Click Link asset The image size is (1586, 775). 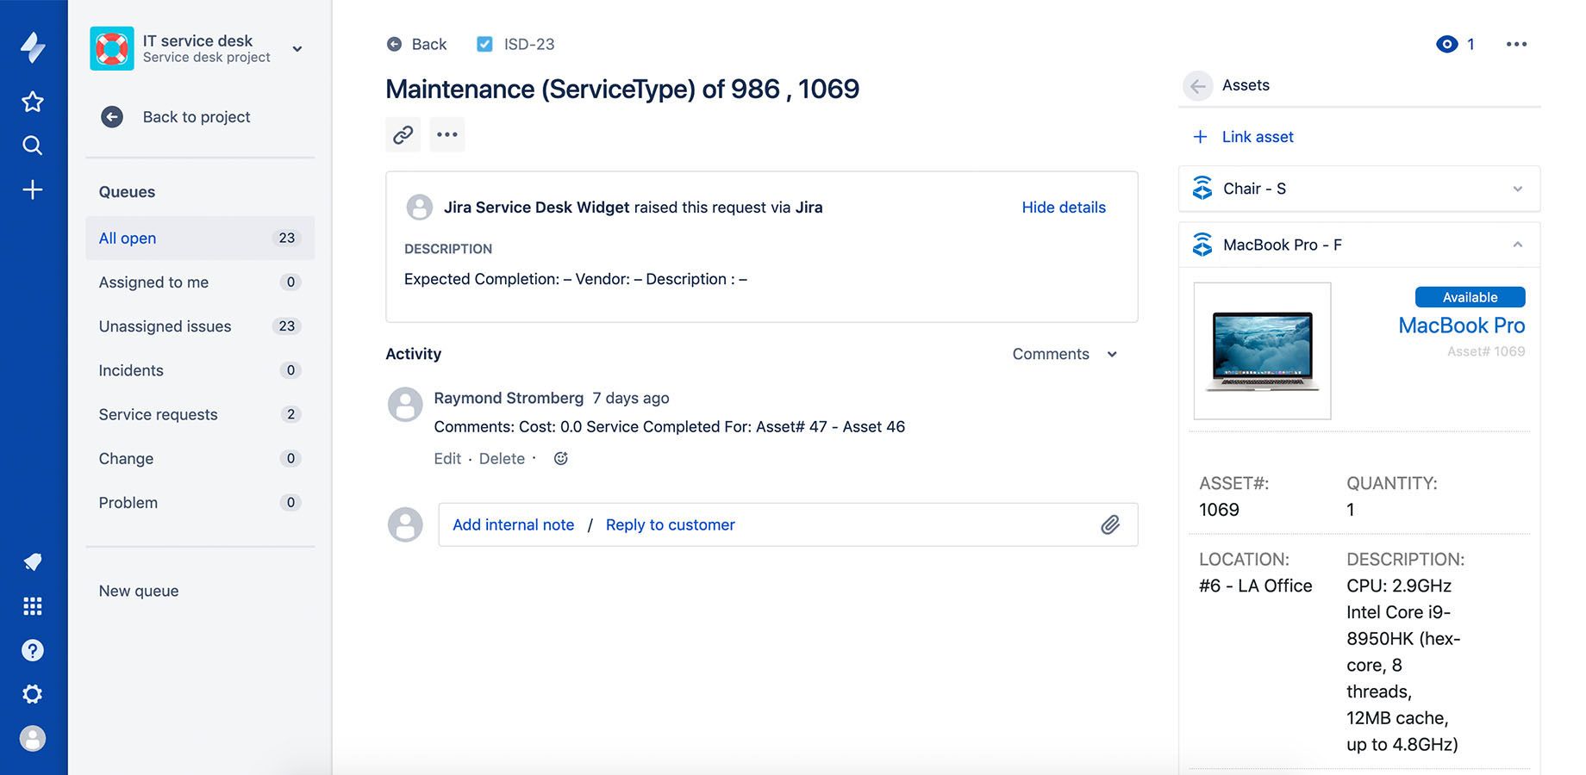click(x=1258, y=137)
